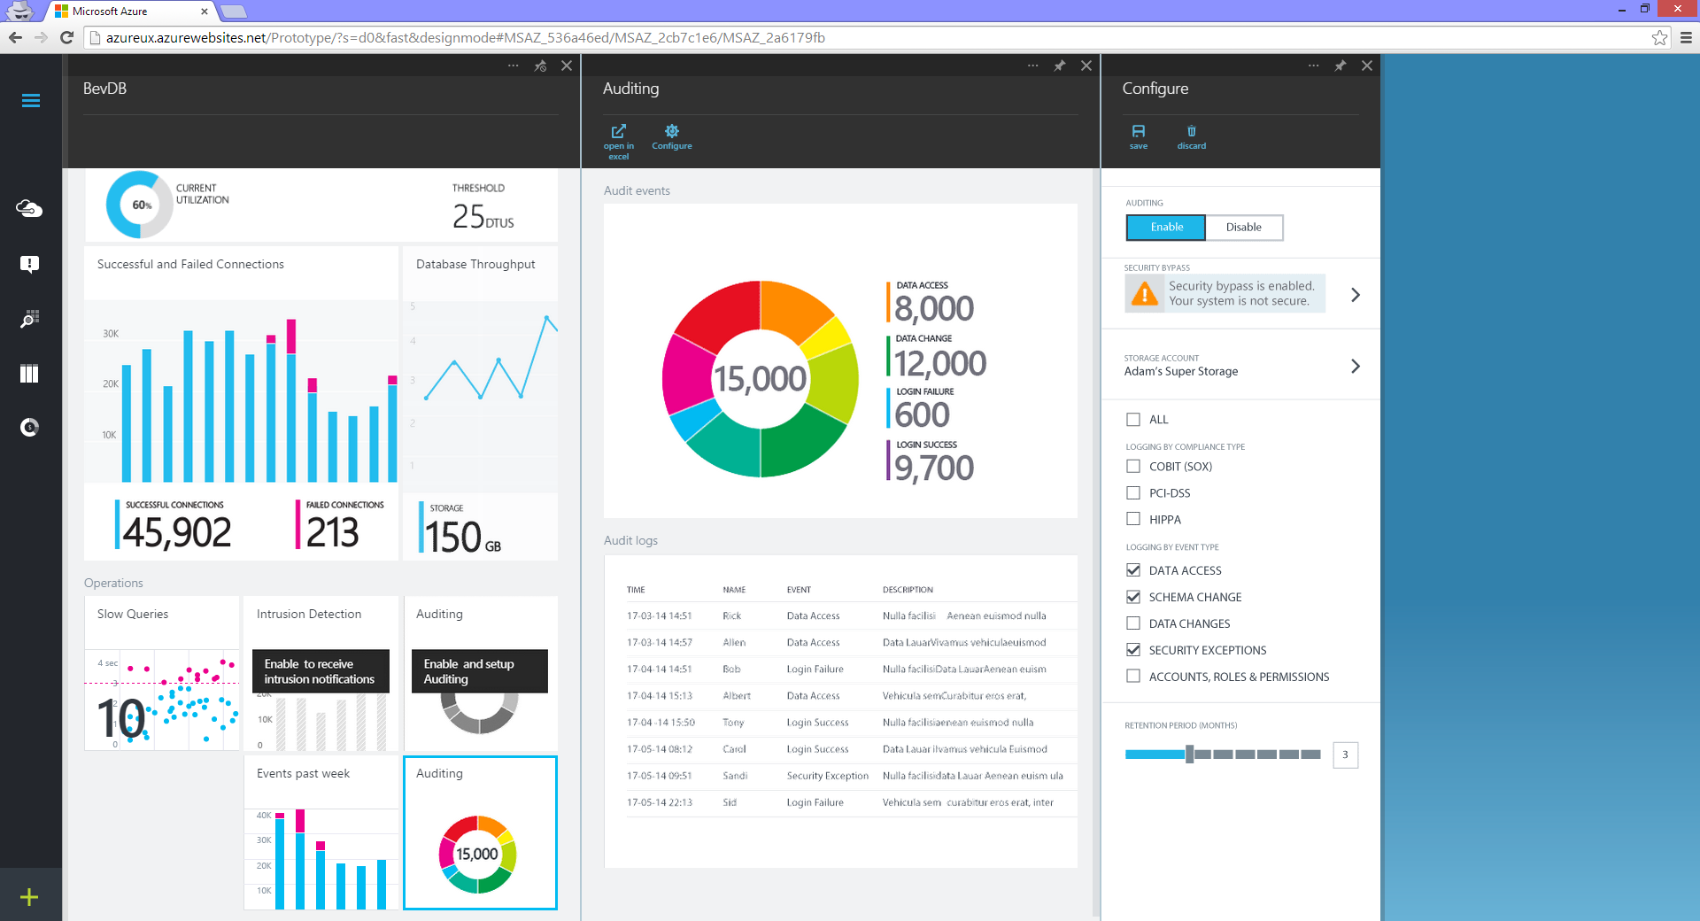The height and width of the screenshot is (921, 1700).
Task: Check the ALL checkbox
Action: (x=1133, y=420)
